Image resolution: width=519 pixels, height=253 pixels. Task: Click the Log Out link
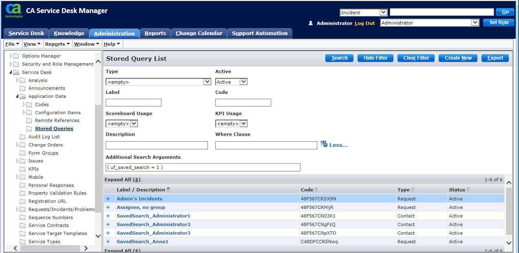coord(364,23)
